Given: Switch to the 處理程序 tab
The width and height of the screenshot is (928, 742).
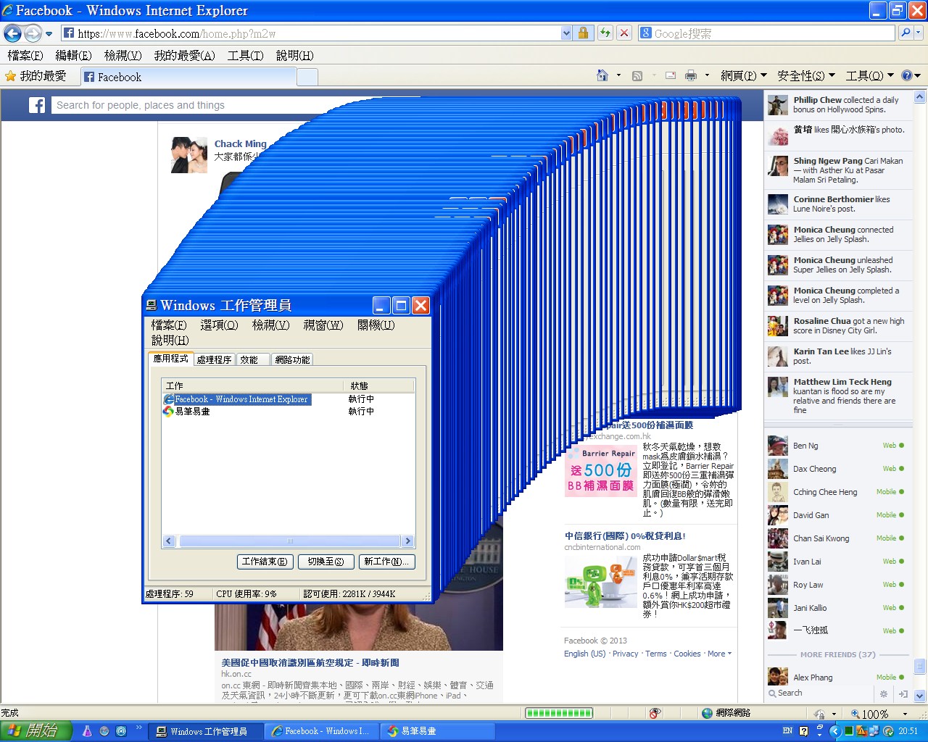Looking at the screenshot, I should [214, 359].
